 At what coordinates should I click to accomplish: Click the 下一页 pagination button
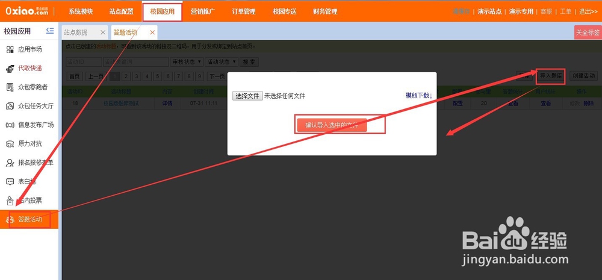[x=217, y=76]
